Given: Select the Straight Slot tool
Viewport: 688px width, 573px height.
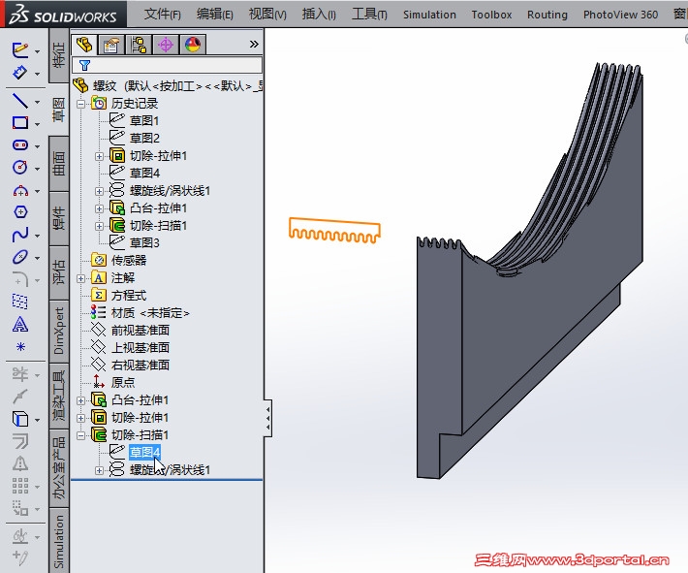Looking at the screenshot, I should pos(19,144).
